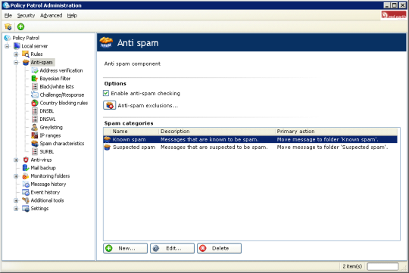The height and width of the screenshot is (273, 409).
Task: Click the Mail backup icon
Action: (x=26, y=168)
